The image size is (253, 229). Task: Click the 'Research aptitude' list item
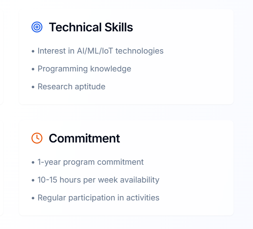(x=71, y=87)
